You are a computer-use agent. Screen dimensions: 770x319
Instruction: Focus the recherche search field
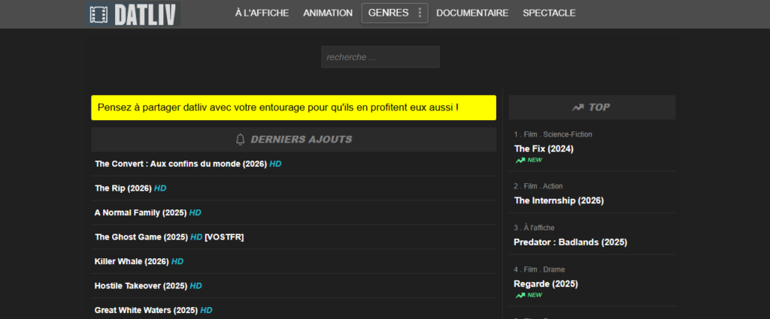pyautogui.click(x=380, y=57)
